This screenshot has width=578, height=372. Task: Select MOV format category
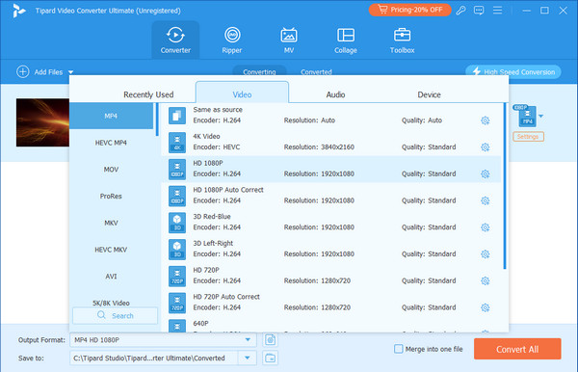coord(111,170)
